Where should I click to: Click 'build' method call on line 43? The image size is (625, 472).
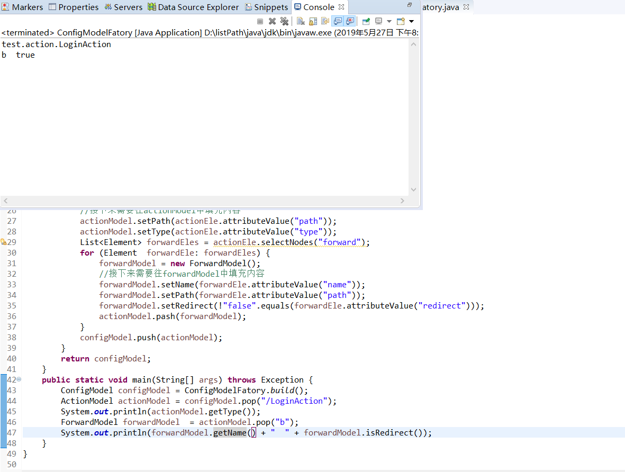(282, 391)
